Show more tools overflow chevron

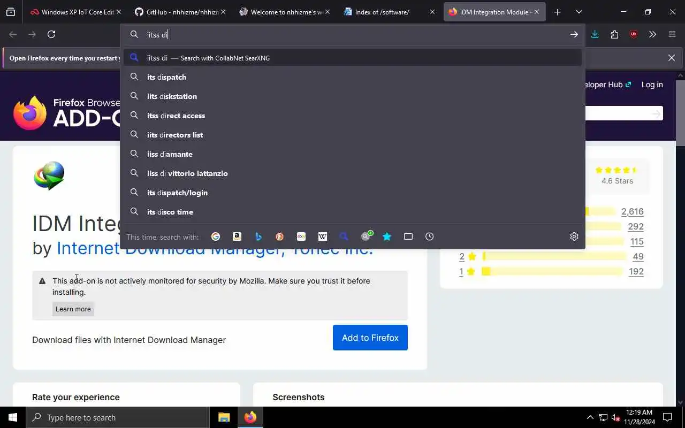(652, 34)
